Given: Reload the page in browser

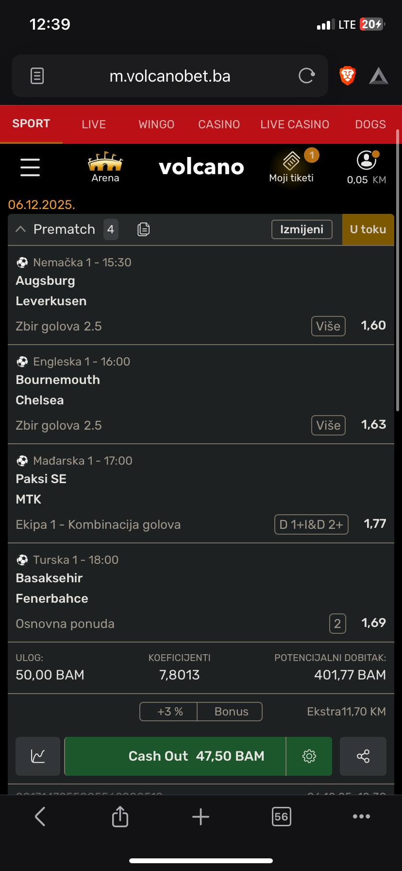Looking at the screenshot, I should point(306,76).
